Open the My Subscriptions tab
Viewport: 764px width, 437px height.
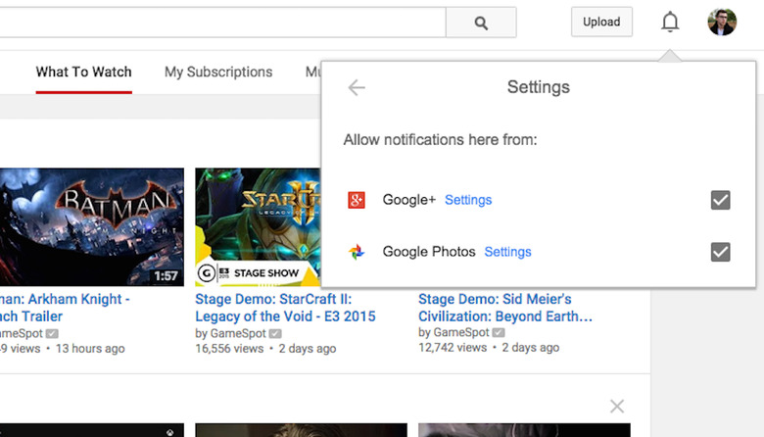(x=218, y=72)
